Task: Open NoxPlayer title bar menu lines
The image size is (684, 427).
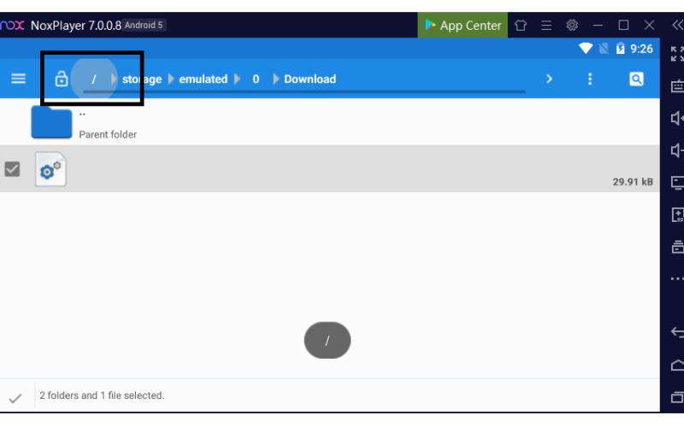Action: coord(546,26)
